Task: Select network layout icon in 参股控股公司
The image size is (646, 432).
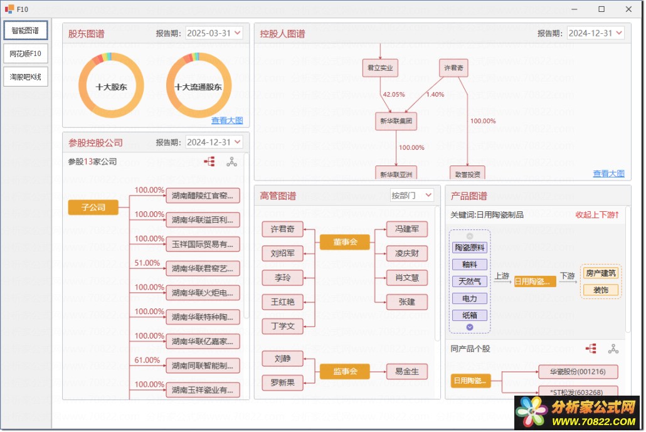Action: [231, 161]
